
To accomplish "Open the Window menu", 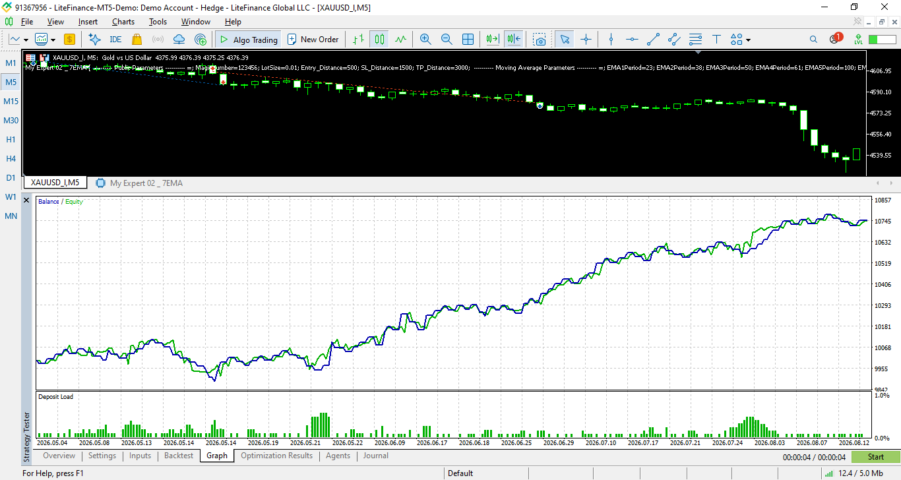I will coord(196,22).
